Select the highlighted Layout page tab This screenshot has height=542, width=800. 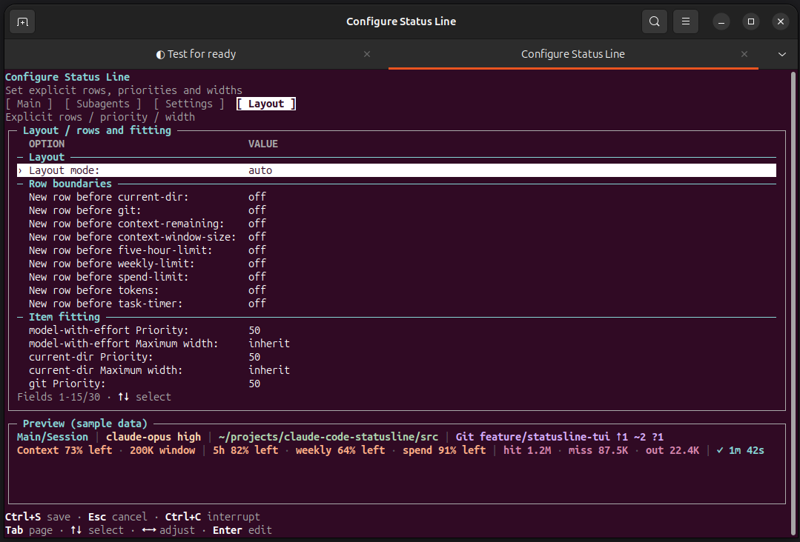266,104
